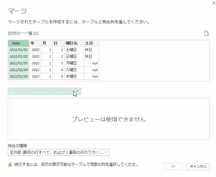Select the 曜日名 column header
The width and height of the screenshot is (216, 177).
[x=74, y=43]
